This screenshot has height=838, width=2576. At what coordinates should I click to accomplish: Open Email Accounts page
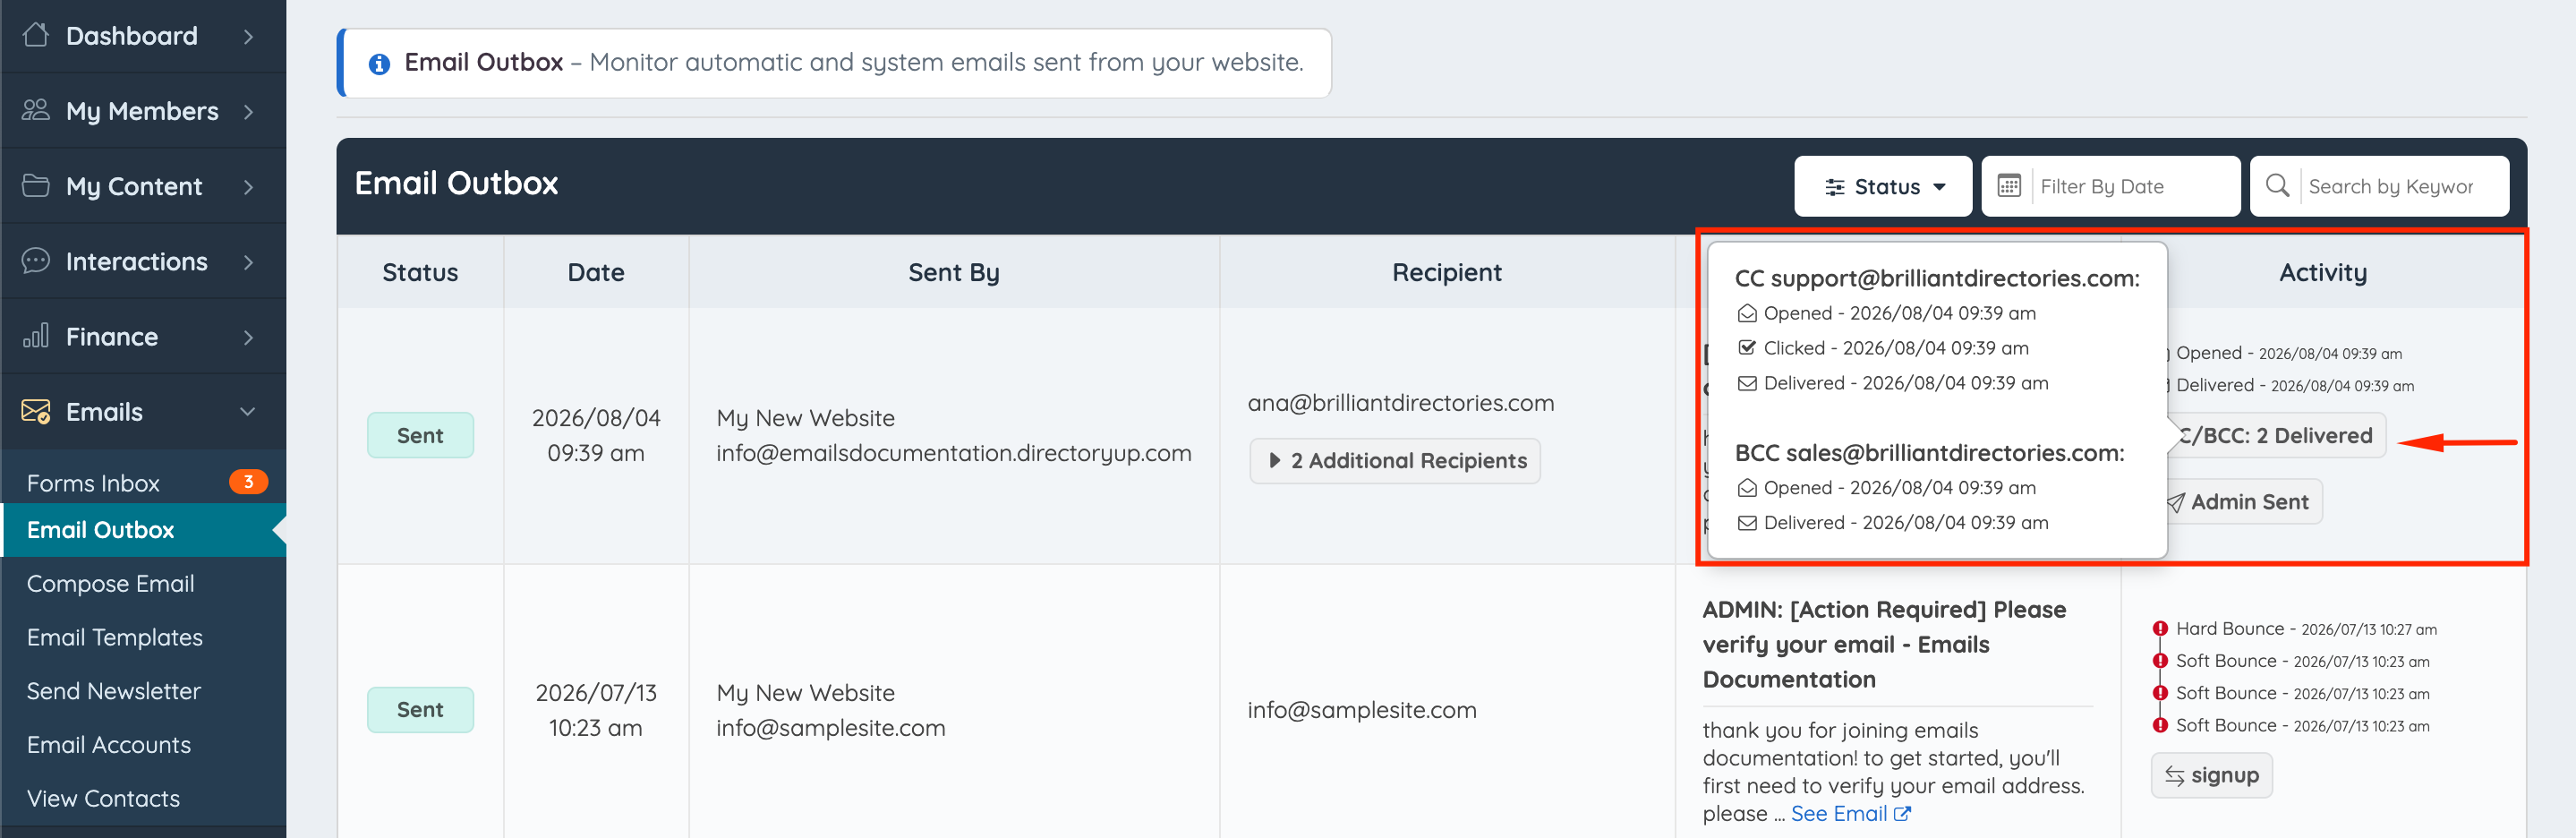point(109,745)
